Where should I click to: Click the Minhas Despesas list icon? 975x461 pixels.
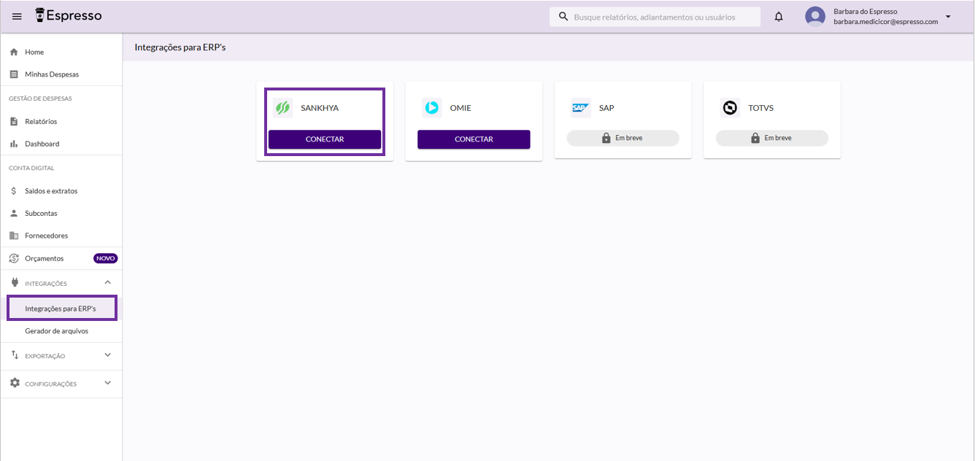(14, 74)
